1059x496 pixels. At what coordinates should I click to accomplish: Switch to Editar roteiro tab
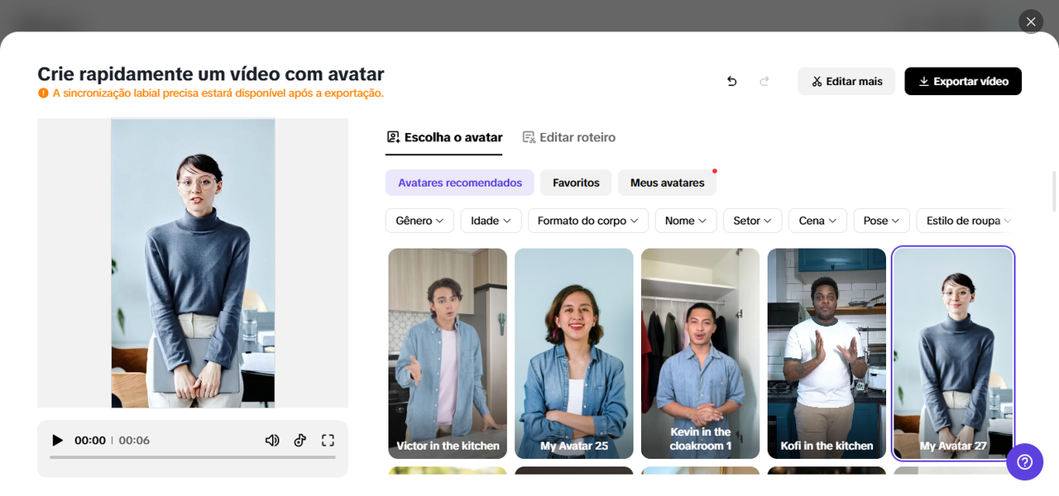569,137
